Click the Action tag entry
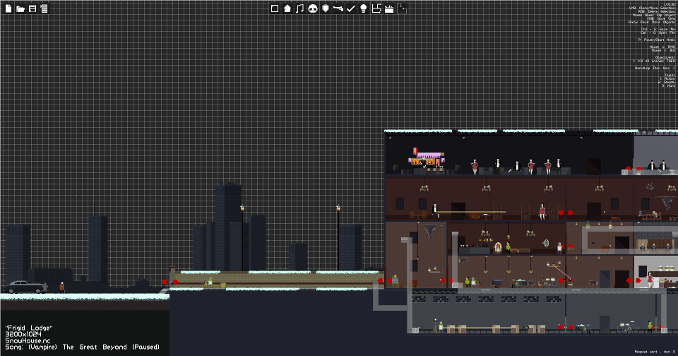 667,78
